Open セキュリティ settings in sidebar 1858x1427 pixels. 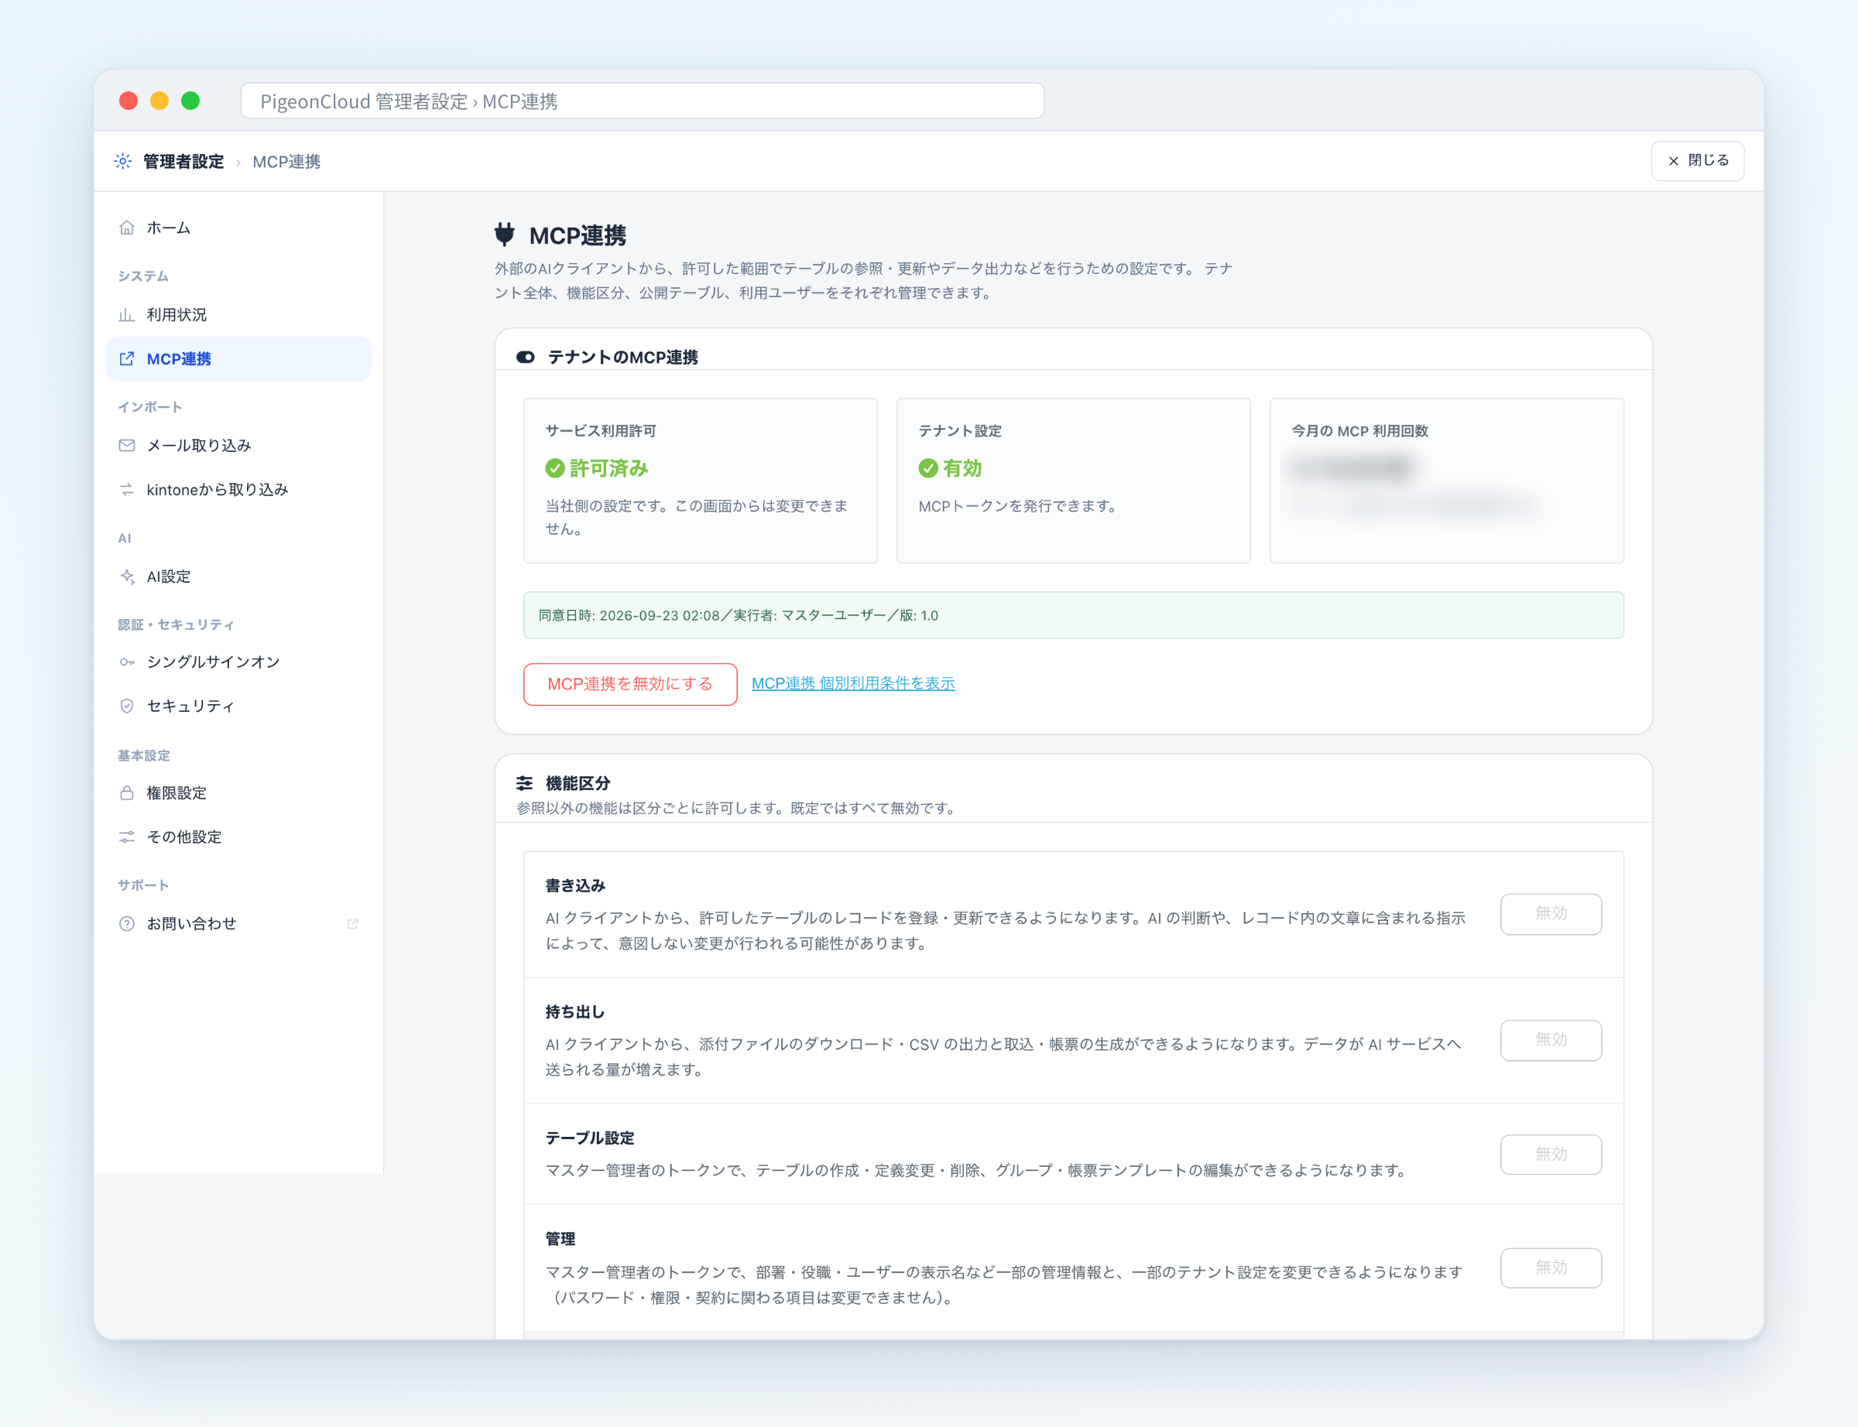[238, 706]
